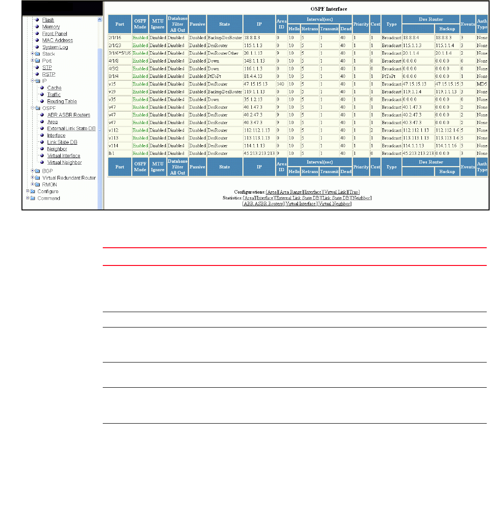The height and width of the screenshot is (530, 490).
Task: Open Virtual Interface in the navigation tree
Action: pos(64,155)
